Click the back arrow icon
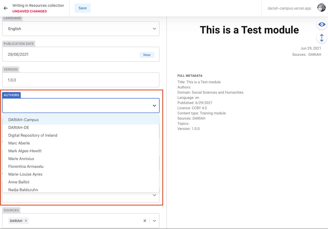Screen dimensions: 328x229 click(6, 8)
